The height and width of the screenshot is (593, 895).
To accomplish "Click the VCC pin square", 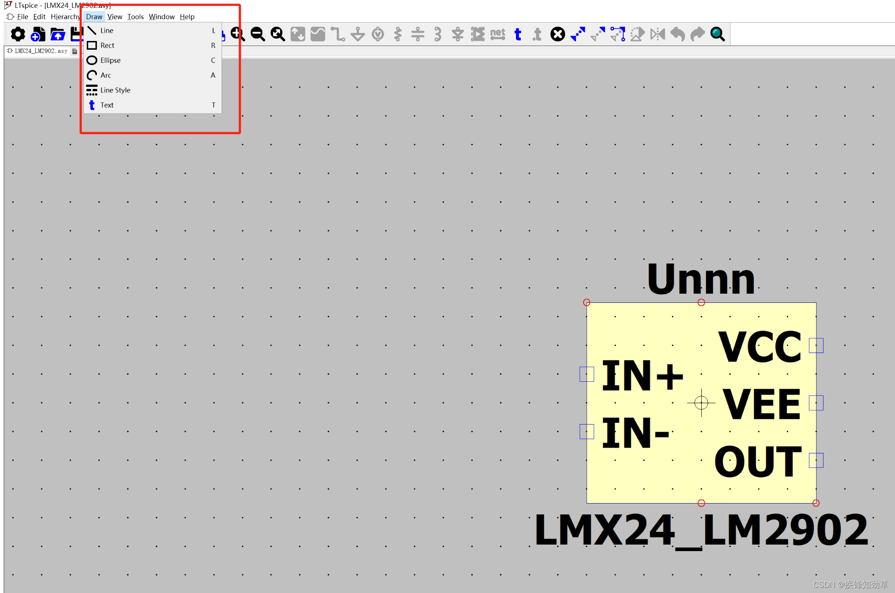I will pos(816,346).
